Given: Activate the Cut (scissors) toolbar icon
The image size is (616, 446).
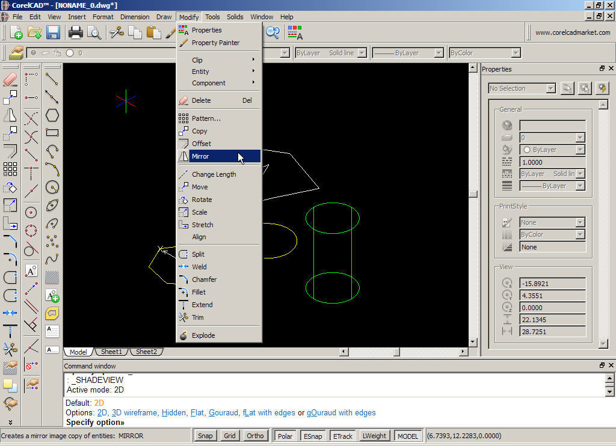Looking at the screenshot, I should 116,32.
